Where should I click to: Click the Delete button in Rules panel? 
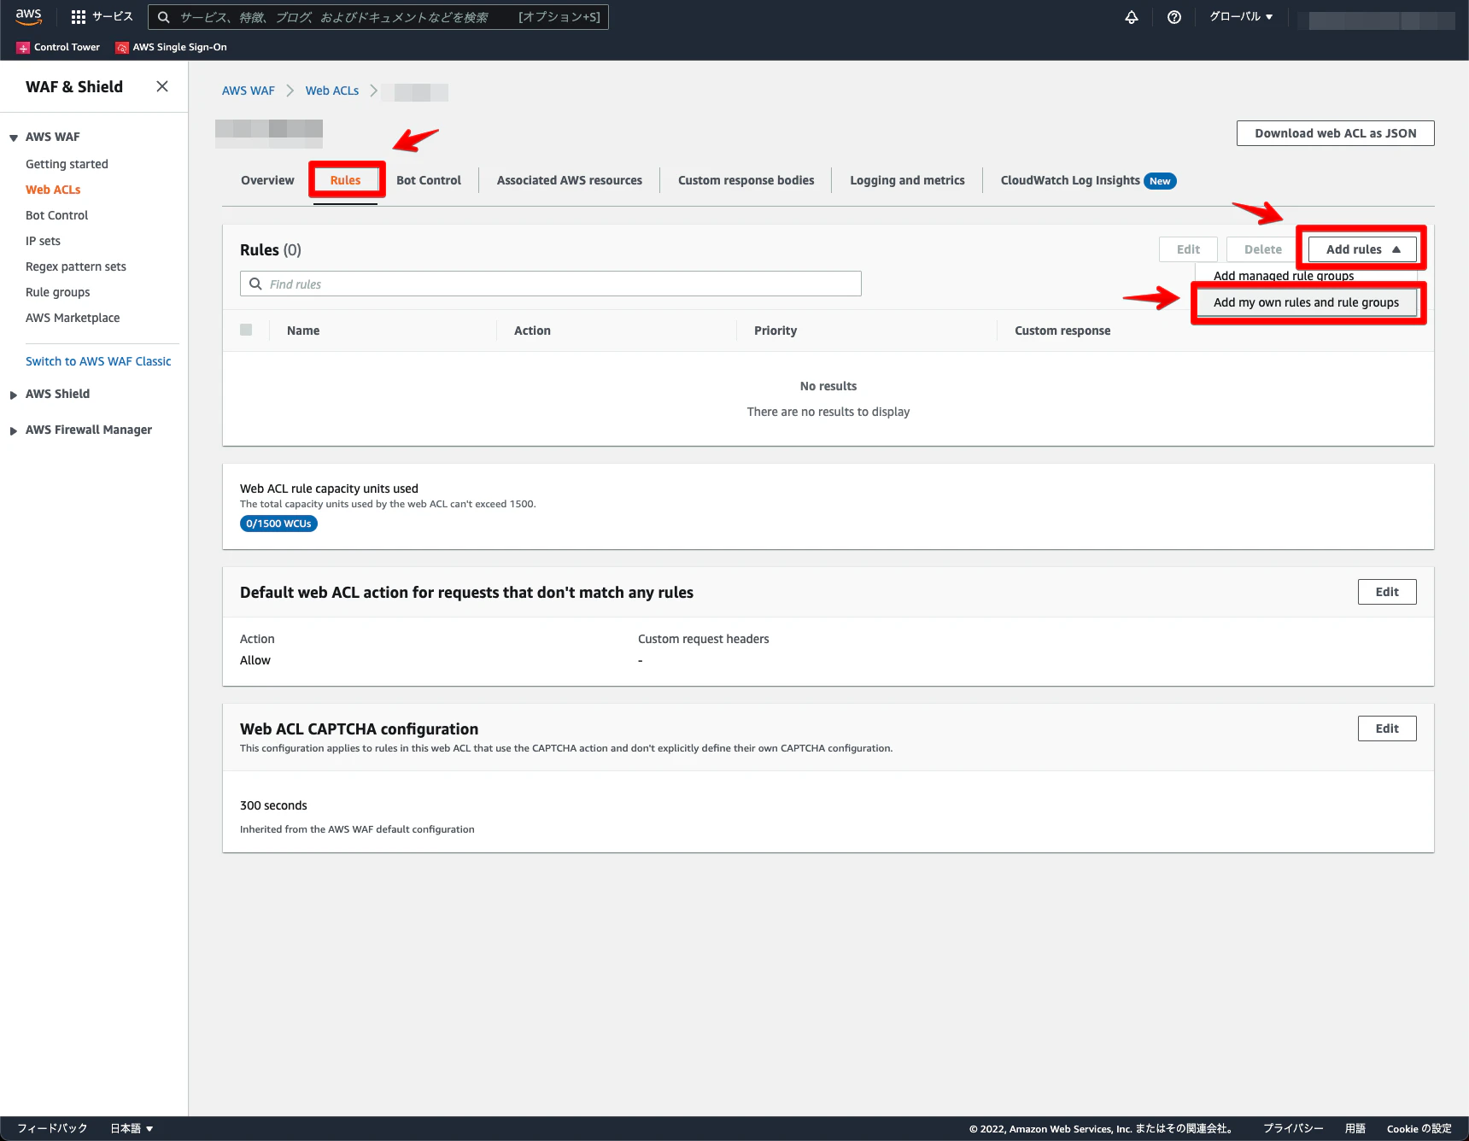pyautogui.click(x=1263, y=249)
